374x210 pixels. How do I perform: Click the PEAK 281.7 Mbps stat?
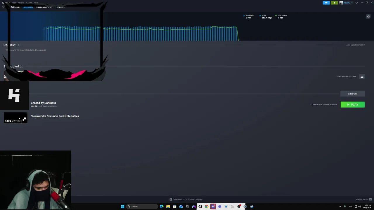point(266,17)
